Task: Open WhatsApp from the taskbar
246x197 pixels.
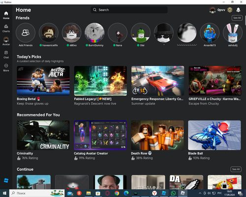Action: pyautogui.click(x=173, y=193)
